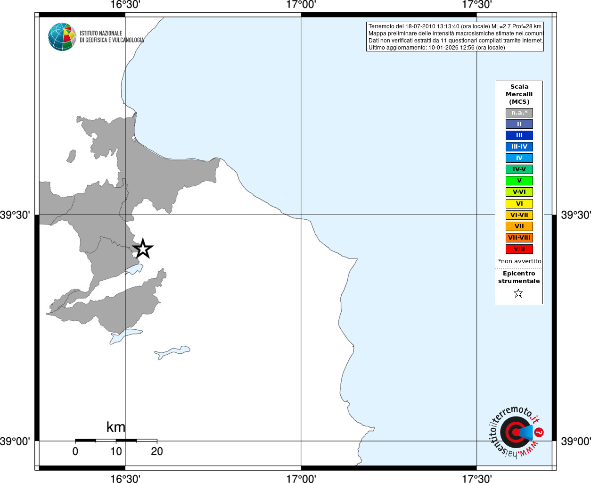
Task: Click the star symbol in the legend
Action: point(518,293)
